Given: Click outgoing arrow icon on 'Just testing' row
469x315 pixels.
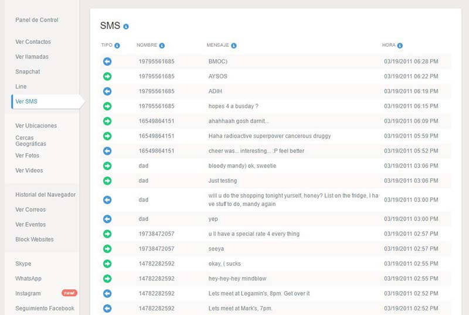Looking at the screenshot, I should [x=107, y=181].
